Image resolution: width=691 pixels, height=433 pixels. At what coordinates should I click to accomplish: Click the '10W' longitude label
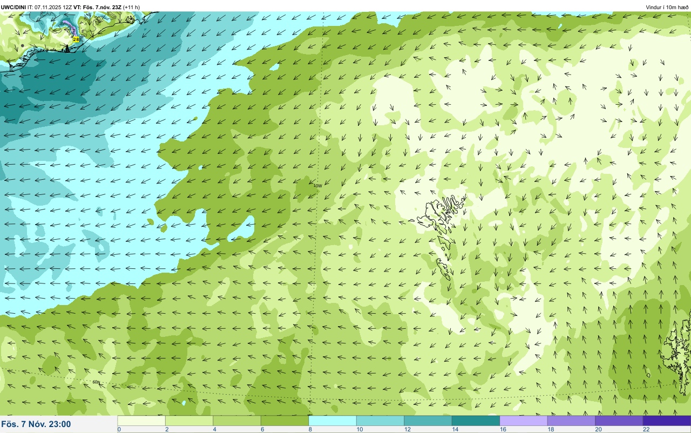click(x=317, y=186)
